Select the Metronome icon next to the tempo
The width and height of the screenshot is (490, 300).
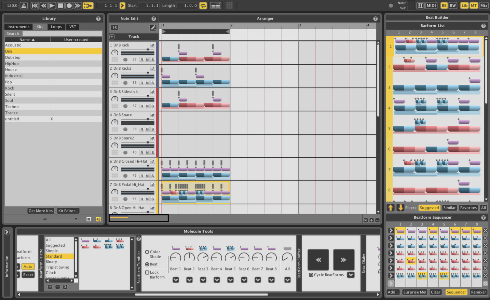[23, 5]
